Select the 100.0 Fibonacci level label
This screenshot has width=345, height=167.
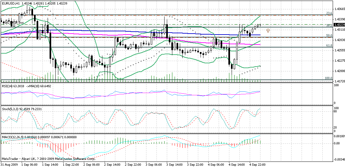(328, 78)
